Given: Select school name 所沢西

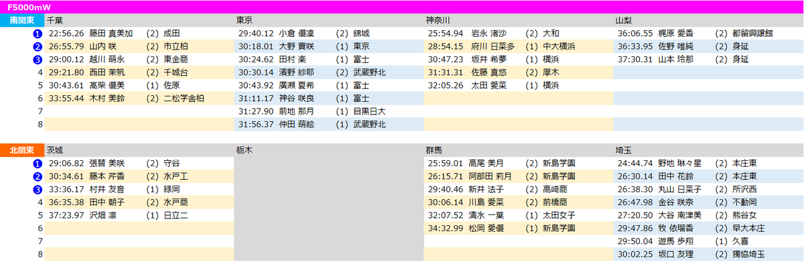Looking at the screenshot, I should 744,190.
